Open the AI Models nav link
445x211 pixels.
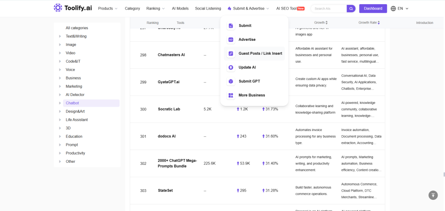click(180, 9)
